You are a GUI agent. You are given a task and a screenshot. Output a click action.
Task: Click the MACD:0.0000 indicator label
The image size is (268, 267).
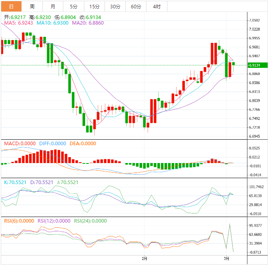(x=20, y=144)
